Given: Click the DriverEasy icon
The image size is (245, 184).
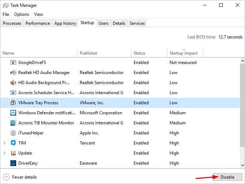Looking at the screenshot, I should (x=13, y=163).
